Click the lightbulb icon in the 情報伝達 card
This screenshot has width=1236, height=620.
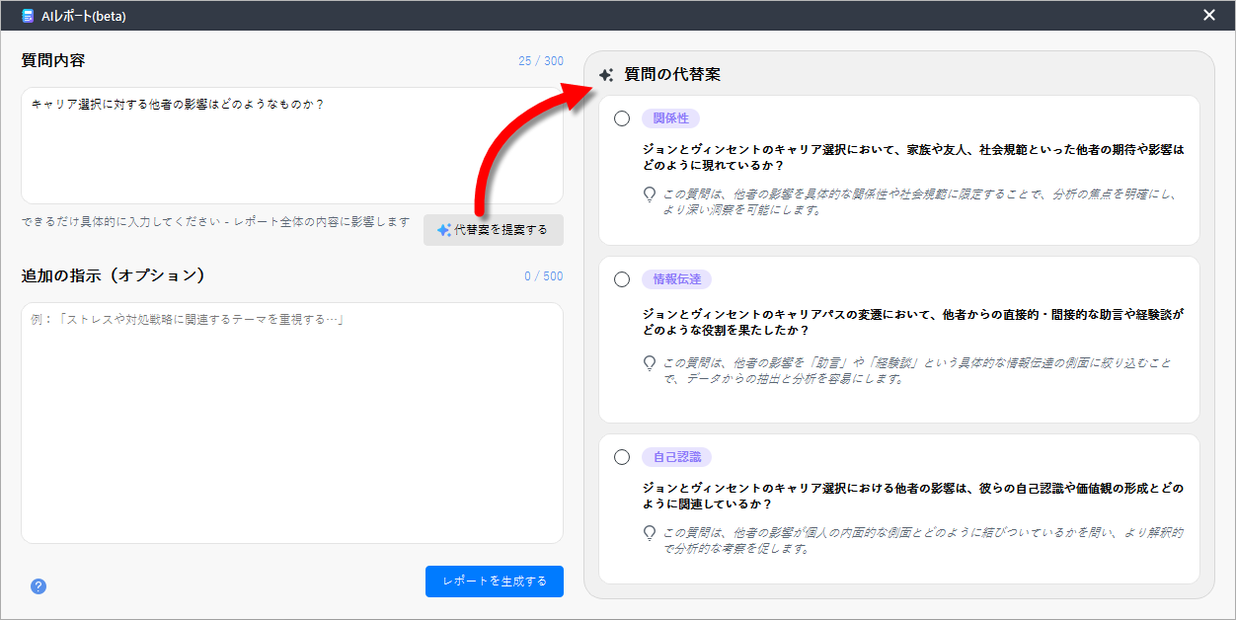coord(650,363)
